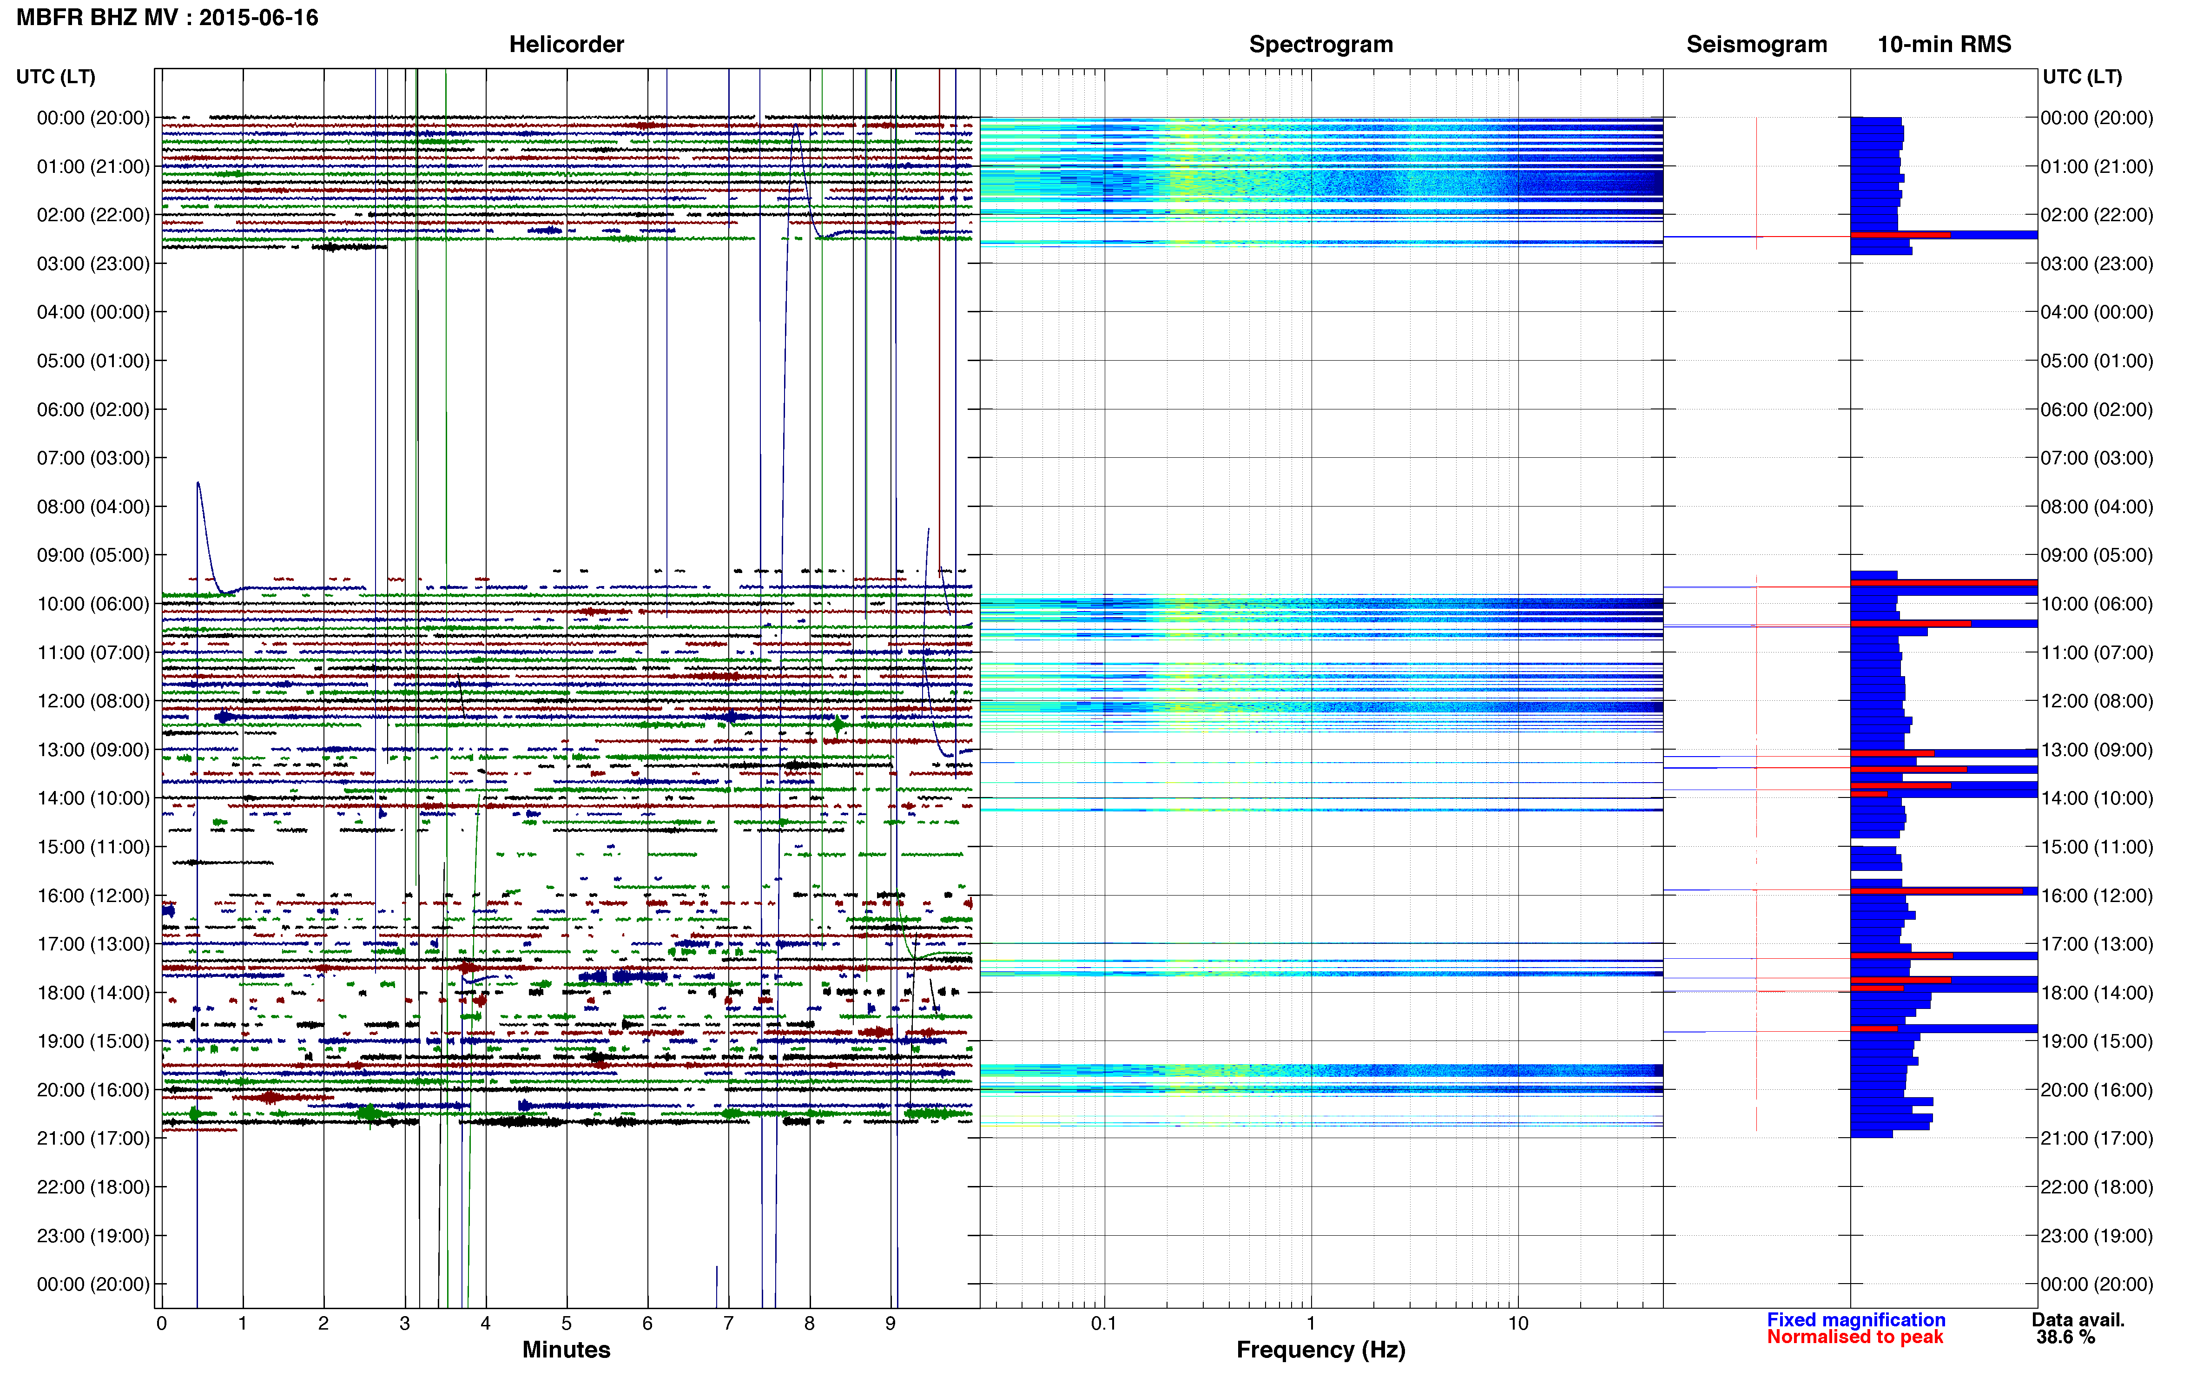Screen dimensions: 2203x1377
Task: Click the 06:00 (02:00) label on Helicorder axis
Action: [93, 410]
